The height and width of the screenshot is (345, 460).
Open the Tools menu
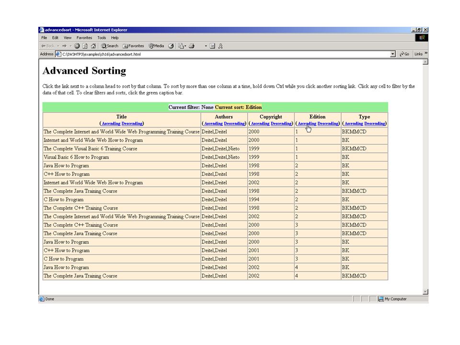(102, 37)
